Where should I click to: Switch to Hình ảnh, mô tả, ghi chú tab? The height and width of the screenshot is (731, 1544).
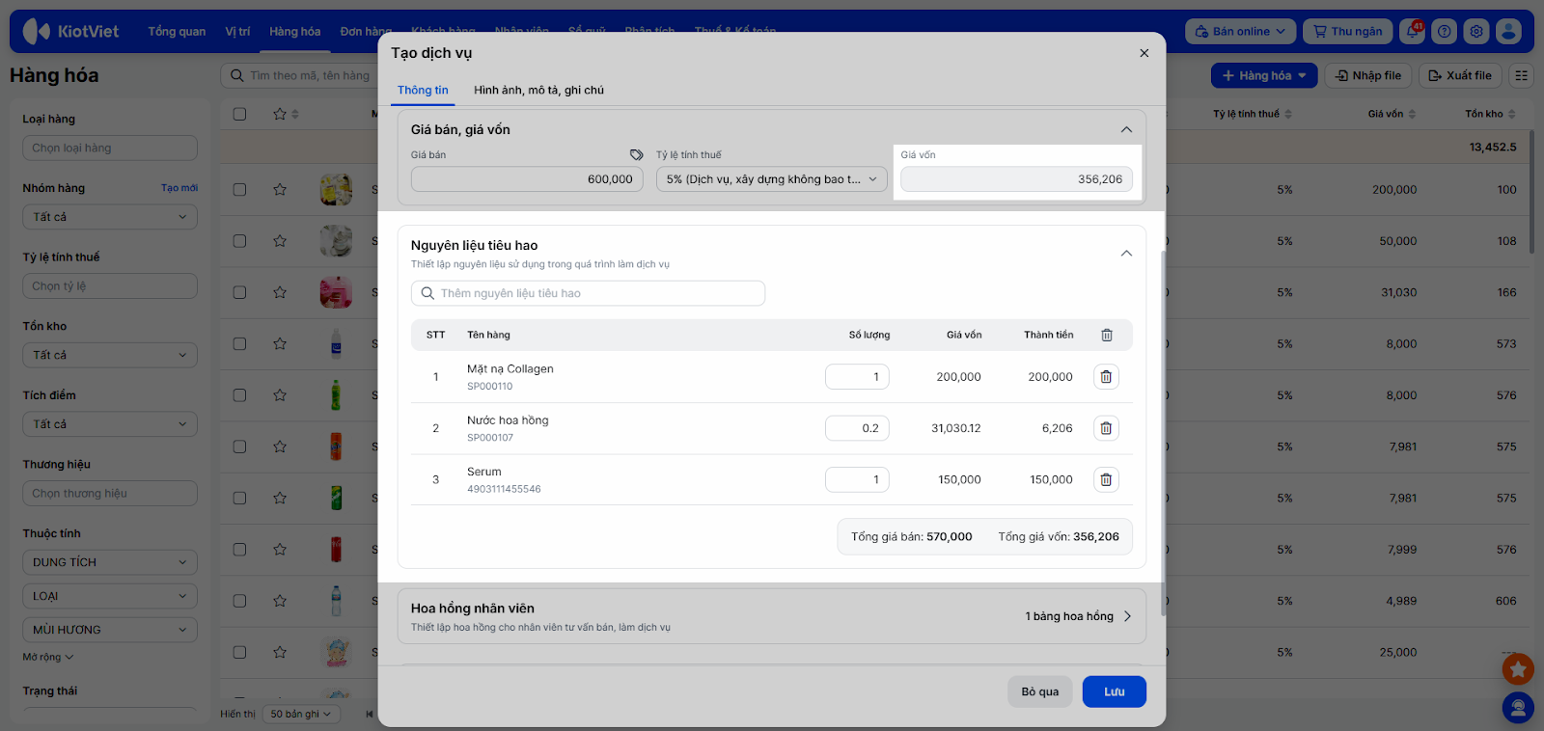pos(538,90)
